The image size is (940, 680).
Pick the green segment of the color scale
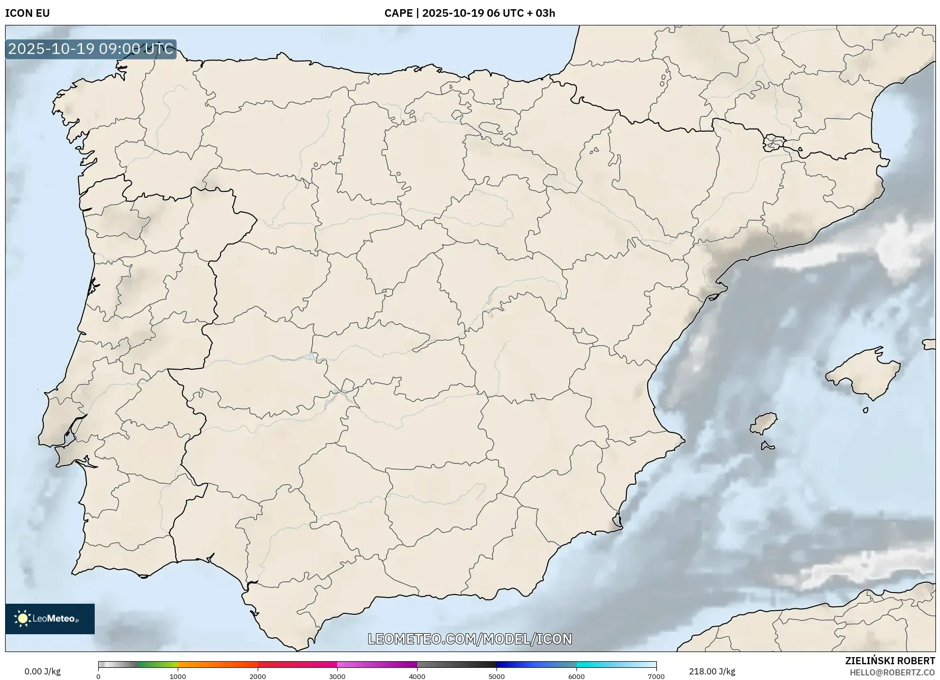coord(158,664)
